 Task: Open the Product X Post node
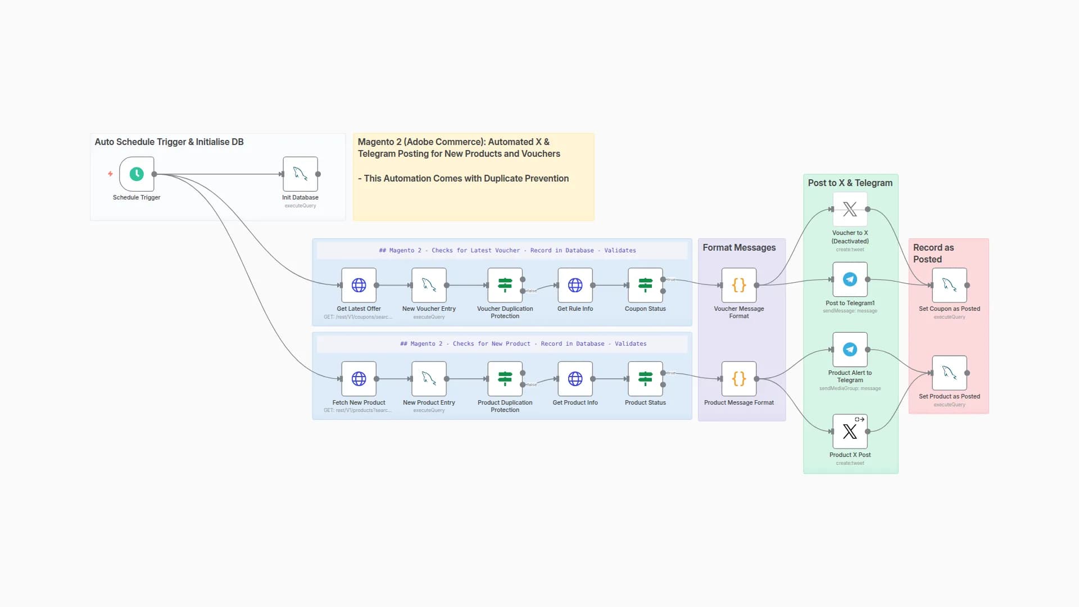tap(850, 432)
